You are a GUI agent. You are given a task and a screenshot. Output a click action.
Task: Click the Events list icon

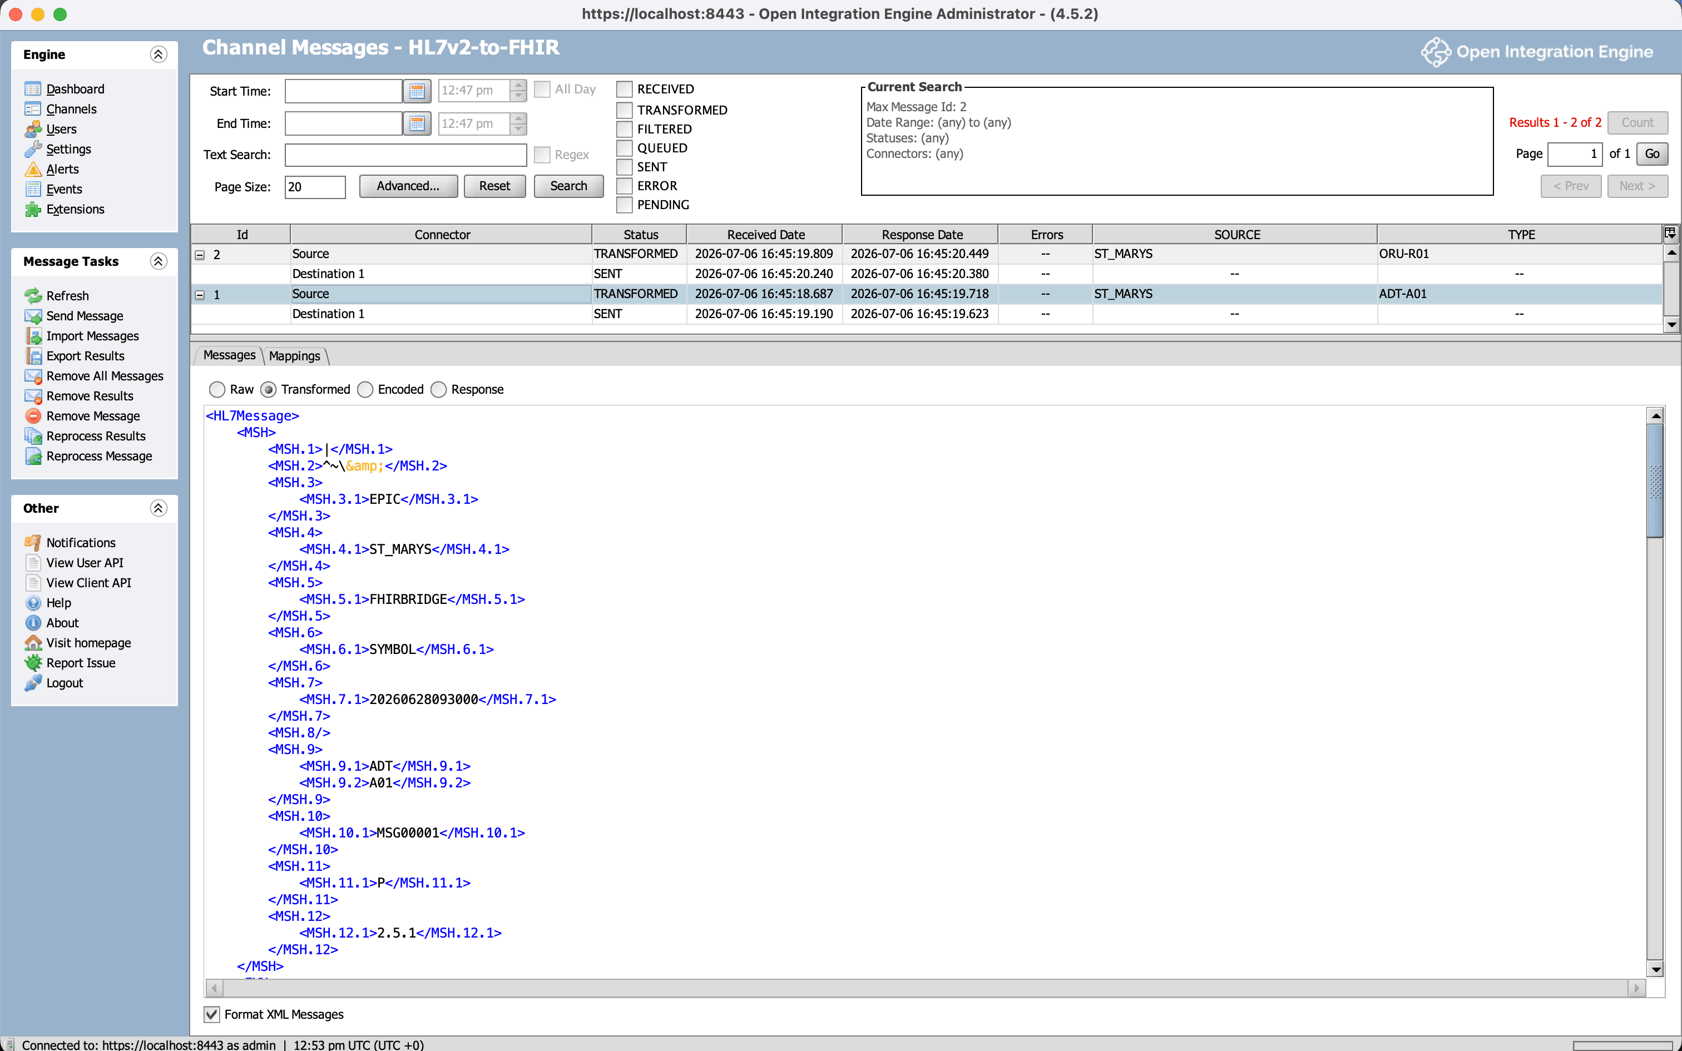click(x=33, y=189)
